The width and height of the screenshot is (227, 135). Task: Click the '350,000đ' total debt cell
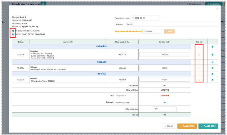point(122,54)
